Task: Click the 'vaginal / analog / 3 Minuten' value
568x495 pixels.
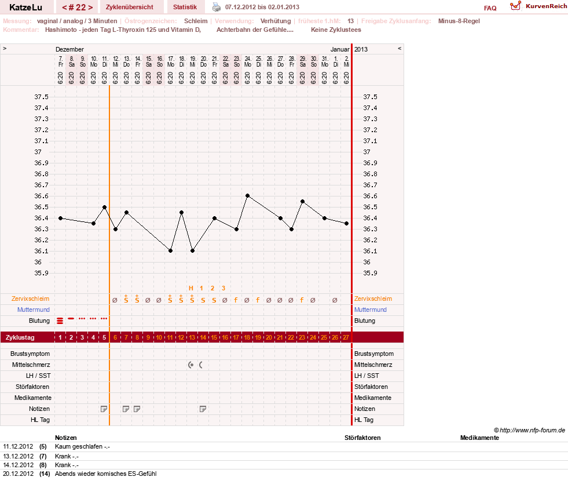Action: pos(77,21)
